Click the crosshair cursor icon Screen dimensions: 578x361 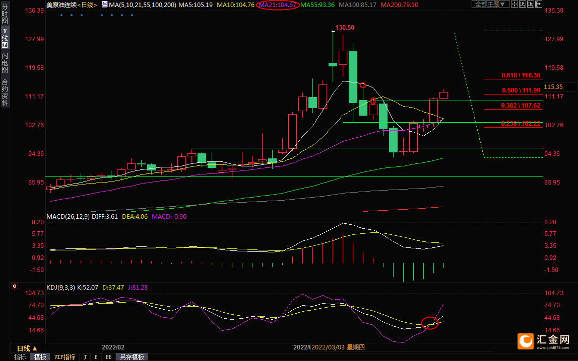(515, 4)
